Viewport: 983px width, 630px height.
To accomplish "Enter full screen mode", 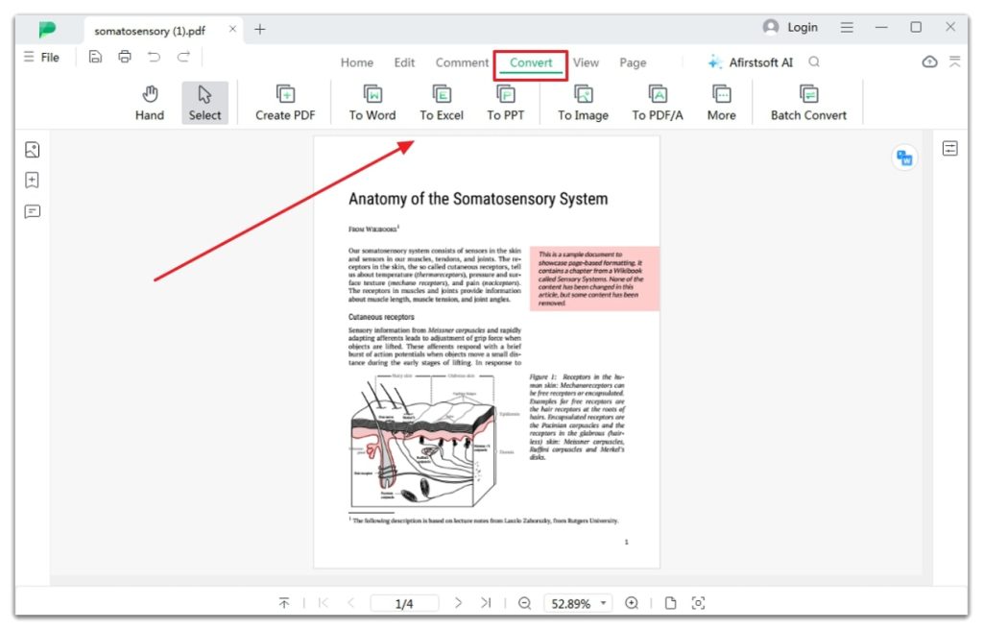I will [x=698, y=603].
